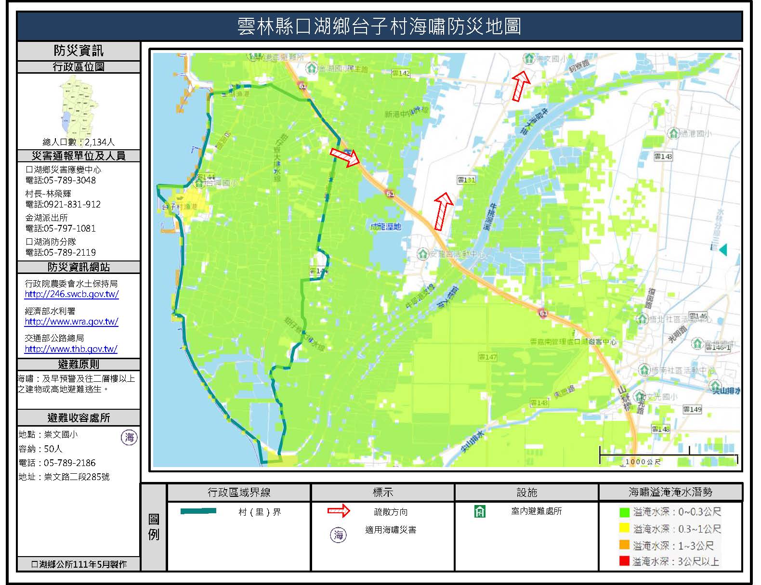Click the 金湖國小 shelter icon on map
Viewport: 761px width, 585px height.
coord(312,68)
